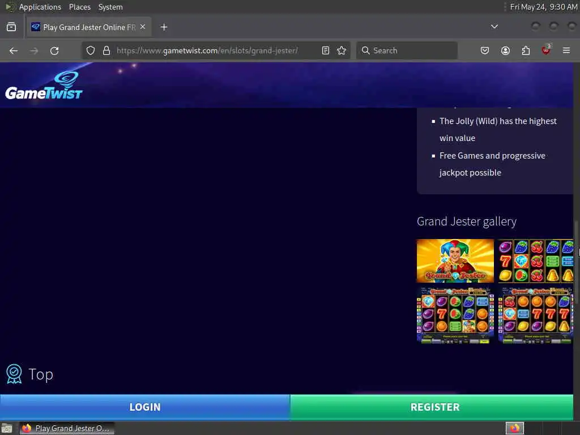Click the taskbar Play Grand Jester window button
Image resolution: width=580 pixels, height=435 pixels.
coord(67,428)
